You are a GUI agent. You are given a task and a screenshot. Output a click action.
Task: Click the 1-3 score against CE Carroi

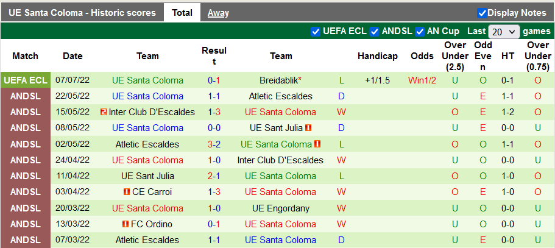coord(214,192)
